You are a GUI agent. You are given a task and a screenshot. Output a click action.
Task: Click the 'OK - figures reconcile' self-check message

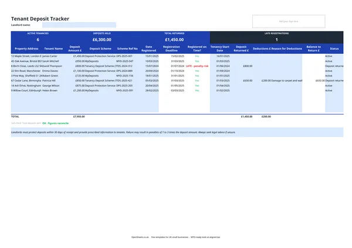pos(56,123)
